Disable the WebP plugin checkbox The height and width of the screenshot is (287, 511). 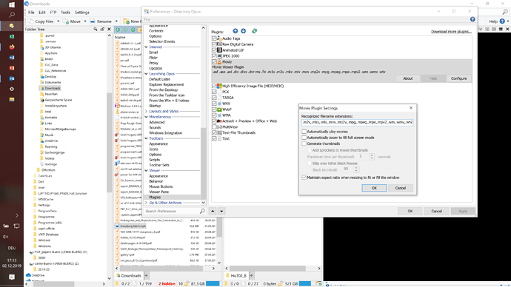point(214,109)
